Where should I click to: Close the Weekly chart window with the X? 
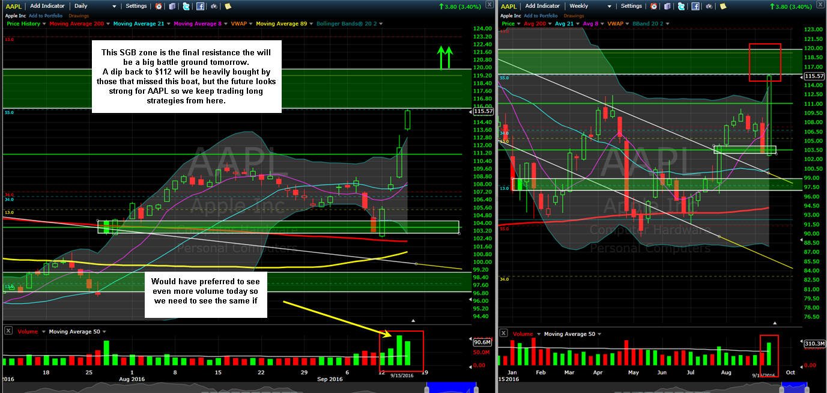coord(489,5)
